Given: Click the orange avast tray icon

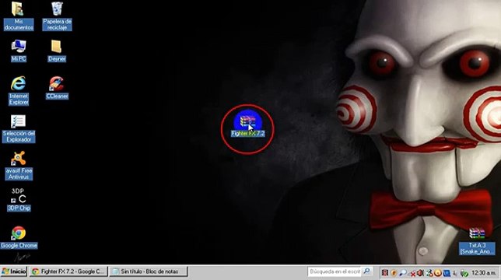Looking at the screenshot, I should pyautogui.click(x=438, y=273).
